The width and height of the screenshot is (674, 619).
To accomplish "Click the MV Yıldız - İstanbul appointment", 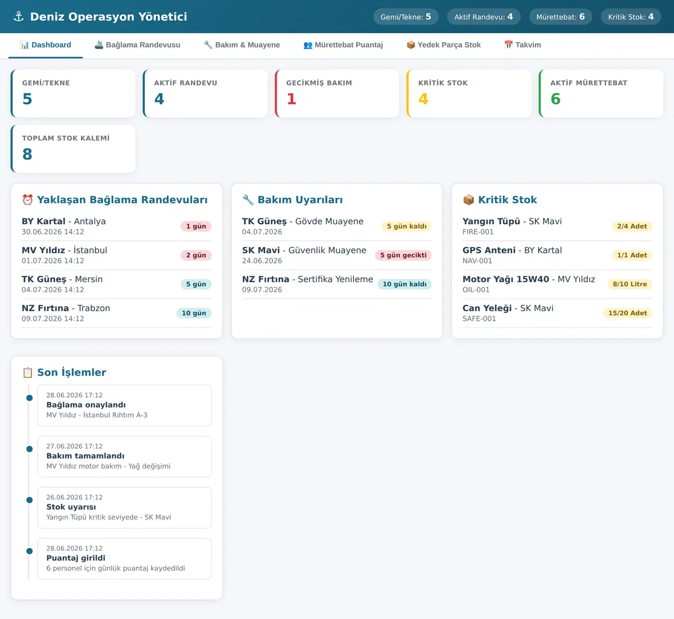I will click(117, 255).
